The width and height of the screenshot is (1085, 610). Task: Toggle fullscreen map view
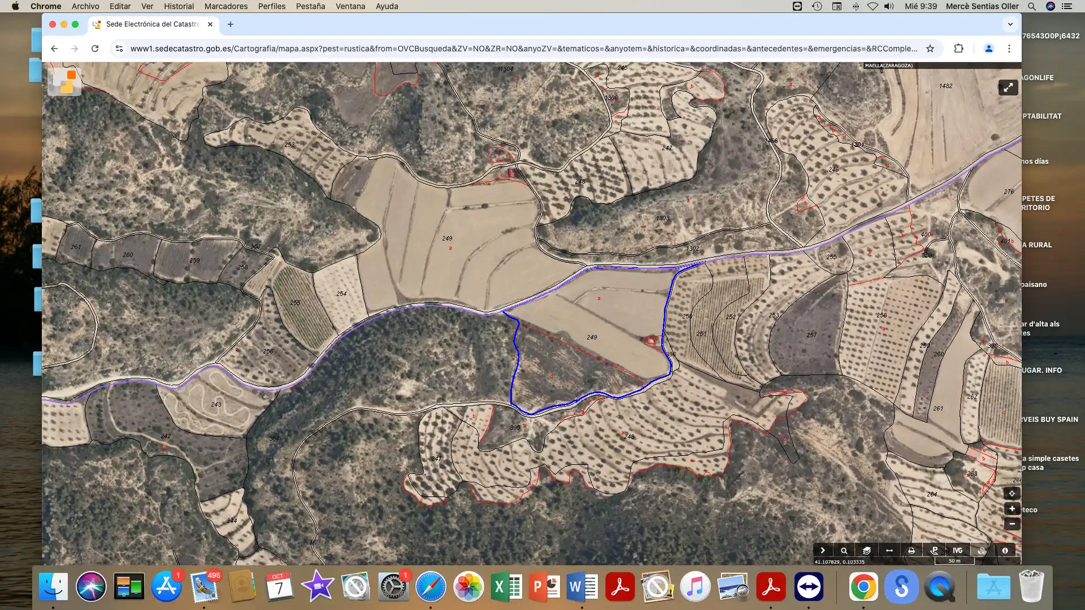[1008, 88]
